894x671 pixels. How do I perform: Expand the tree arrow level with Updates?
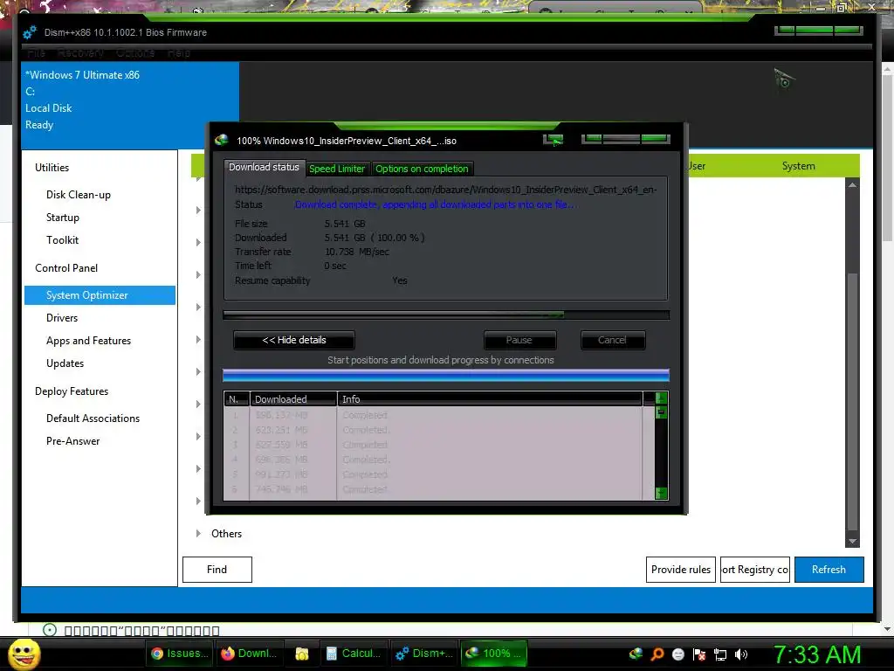[198, 372]
